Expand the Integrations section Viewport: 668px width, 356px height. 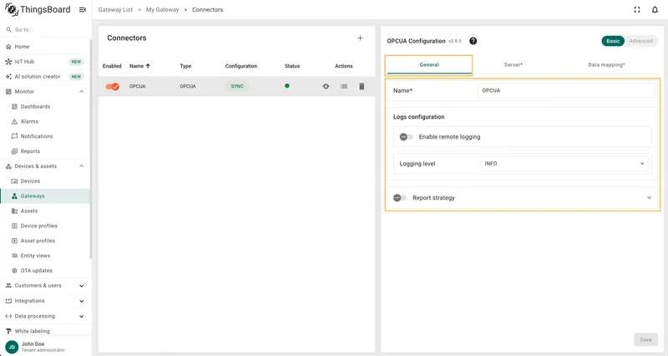click(81, 301)
